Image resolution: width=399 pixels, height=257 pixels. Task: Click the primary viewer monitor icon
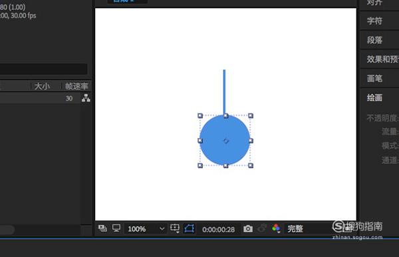tap(116, 228)
